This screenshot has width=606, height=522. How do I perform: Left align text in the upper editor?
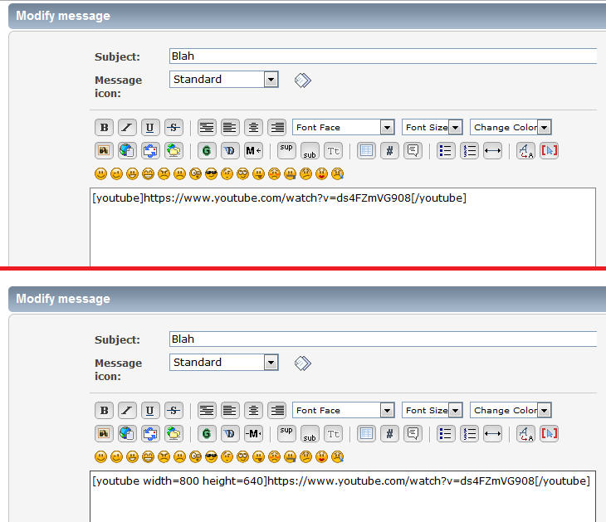tap(230, 128)
